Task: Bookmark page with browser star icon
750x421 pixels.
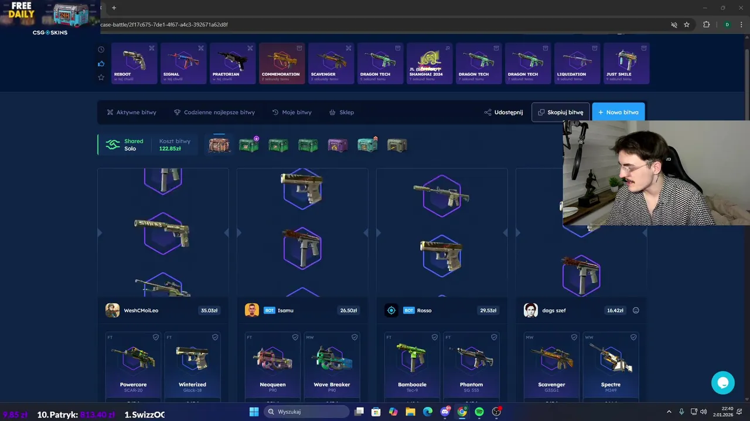Action: tap(687, 25)
